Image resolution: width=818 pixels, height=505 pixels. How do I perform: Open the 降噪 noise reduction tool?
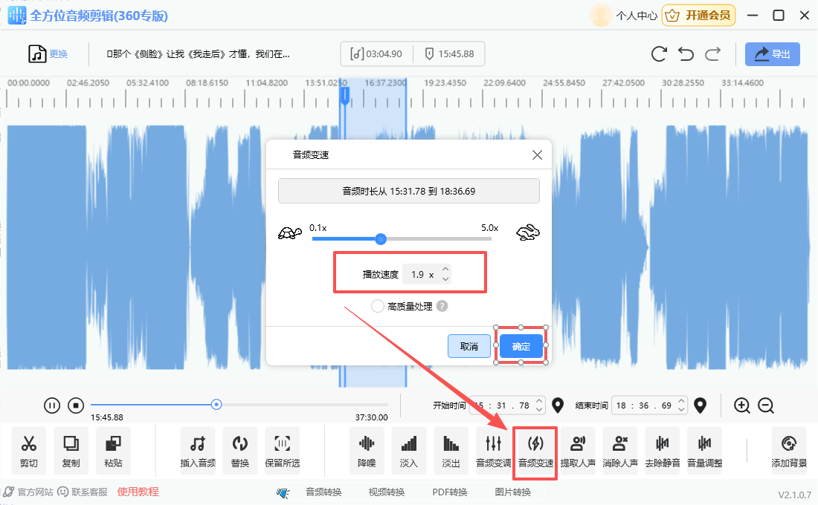(366, 451)
